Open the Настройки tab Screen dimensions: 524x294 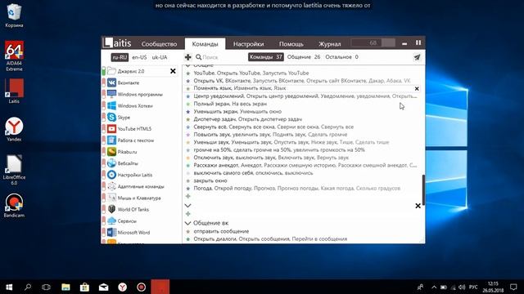tap(248, 43)
